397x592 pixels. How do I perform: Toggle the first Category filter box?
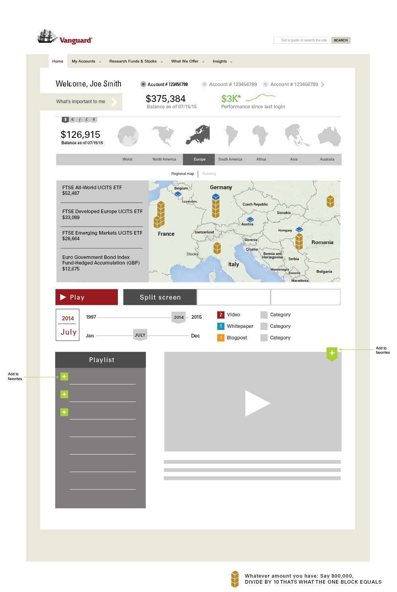[x=264, y=315]
